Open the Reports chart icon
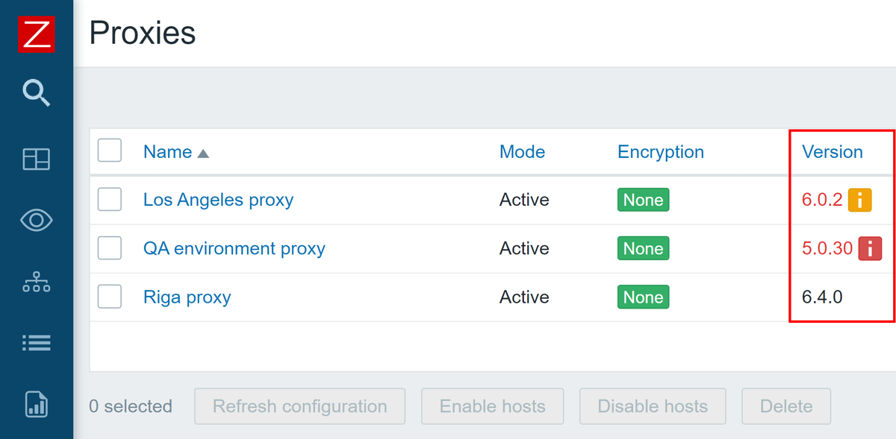896x439 pixels. (x=36, y=403)
